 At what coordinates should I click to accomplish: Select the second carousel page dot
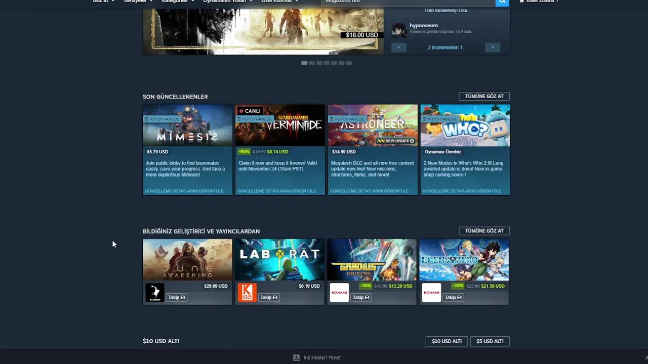coord(312,63)
